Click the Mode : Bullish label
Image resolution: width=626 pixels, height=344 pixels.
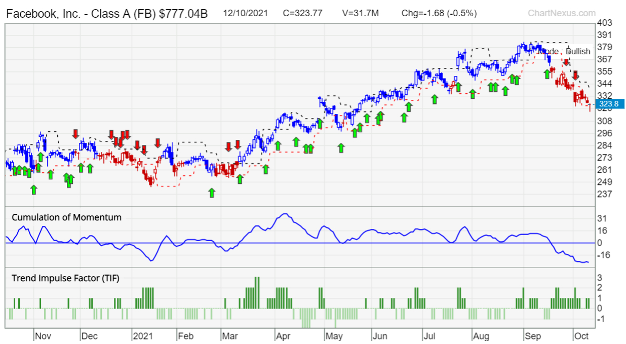click(565, 51)
